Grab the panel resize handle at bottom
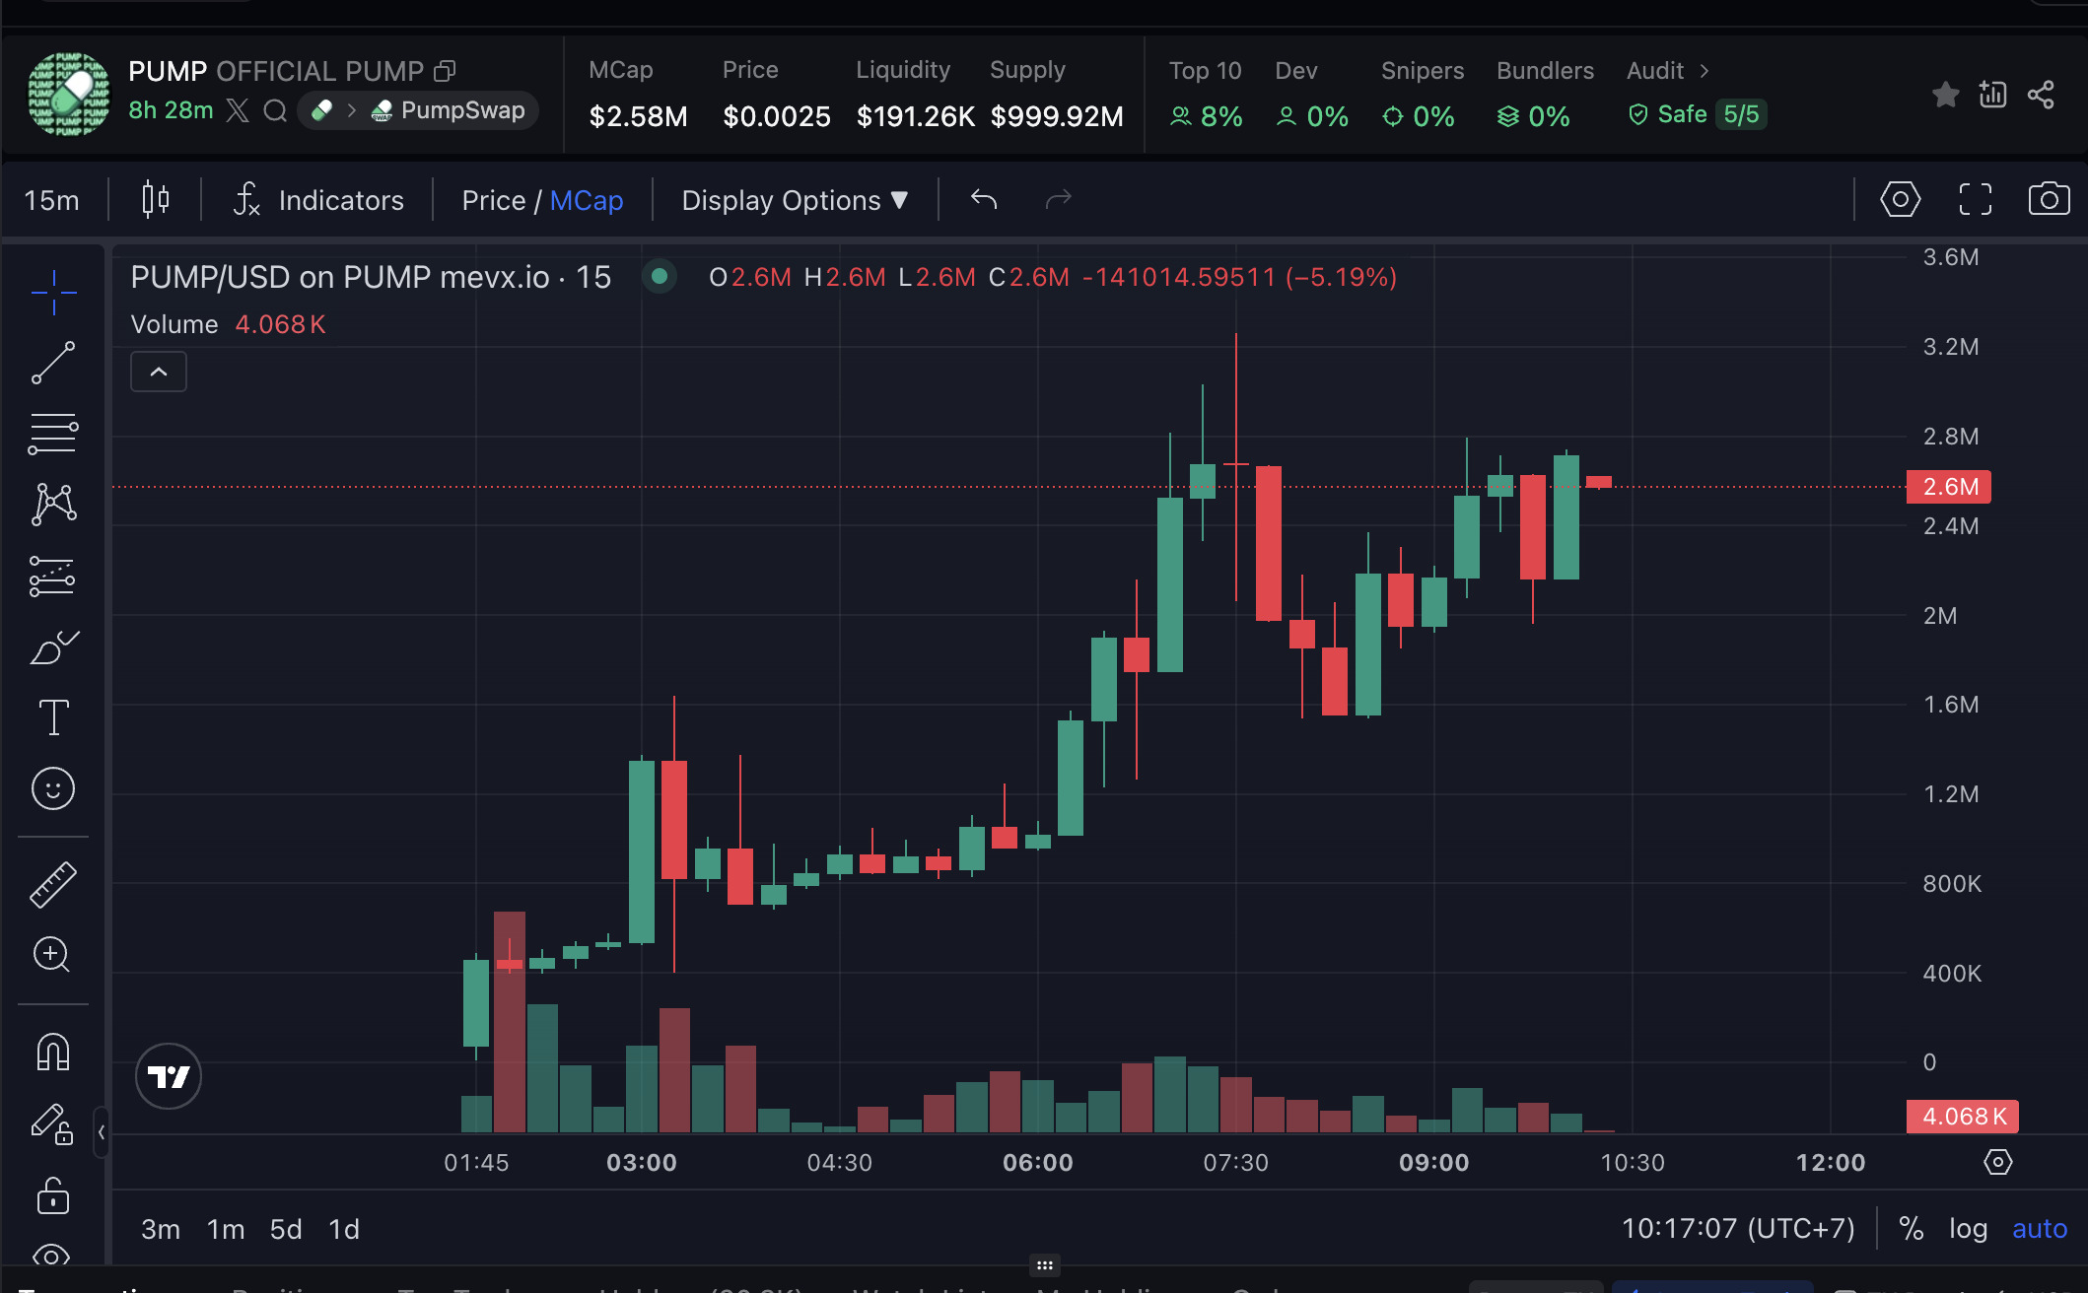Image resolution: width=2088 pixels, height=1293 pixels. point(1044,1265)
